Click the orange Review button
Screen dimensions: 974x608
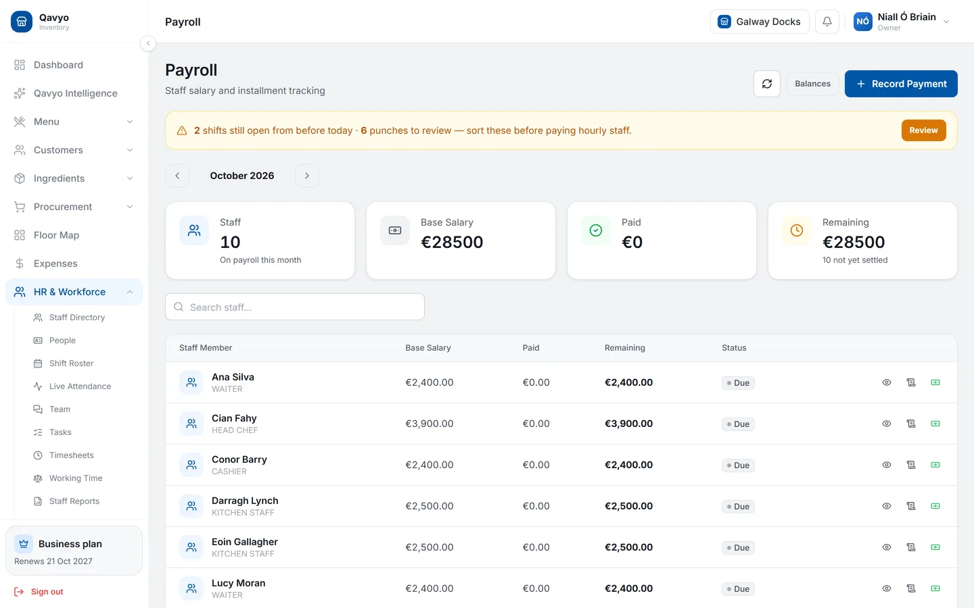click(x=923, y=130)
